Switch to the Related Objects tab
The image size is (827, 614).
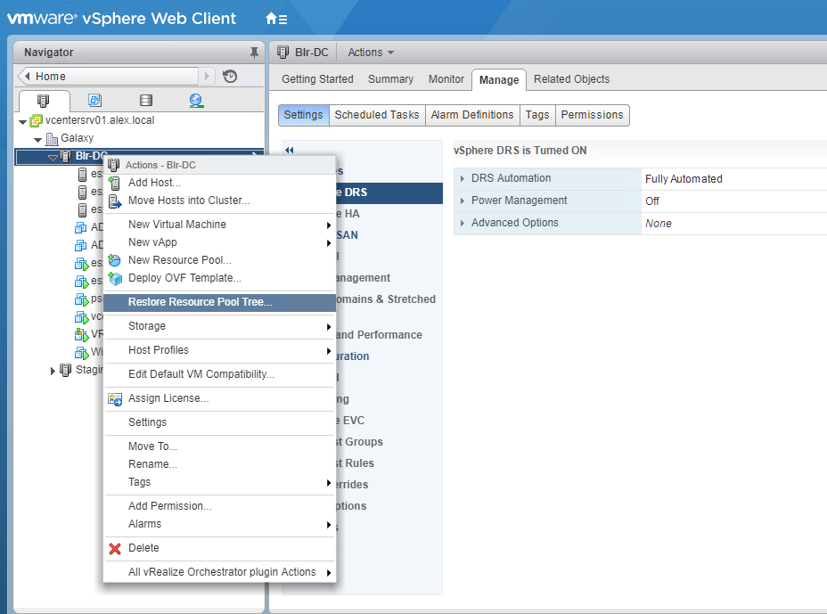point(571,79)
